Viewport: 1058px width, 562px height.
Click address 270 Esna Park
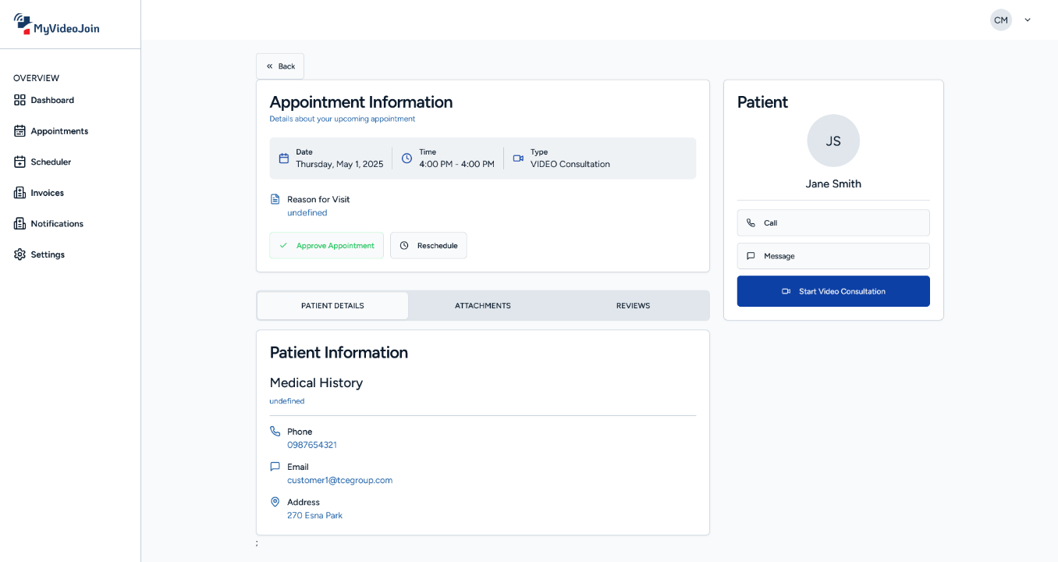[x=314, y=515]
